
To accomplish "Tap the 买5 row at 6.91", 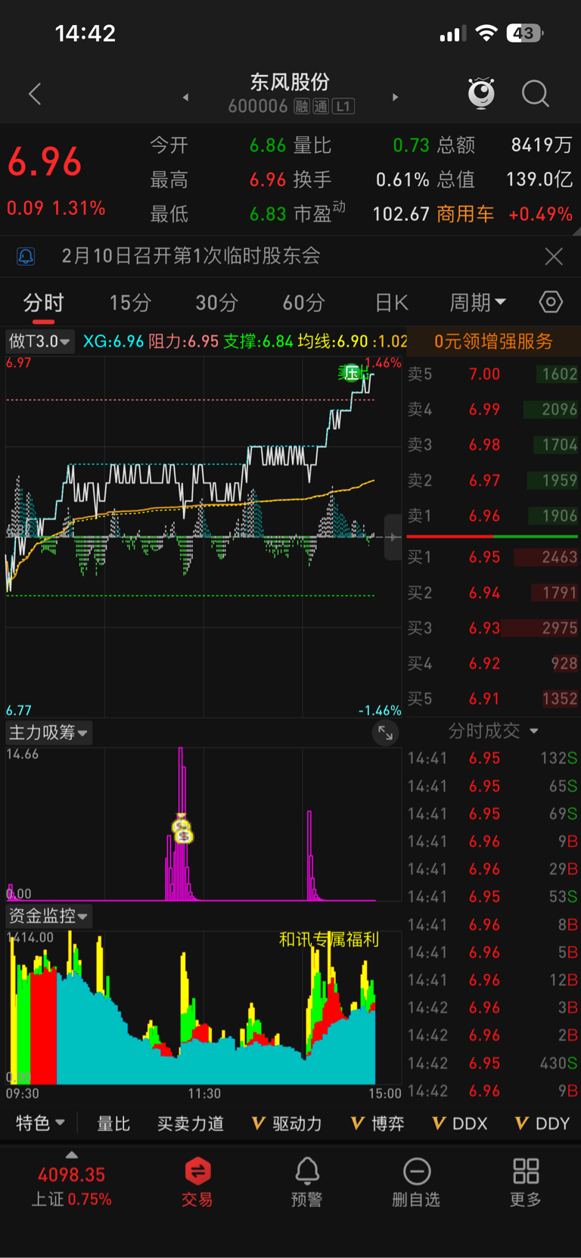I will [492, 699].
